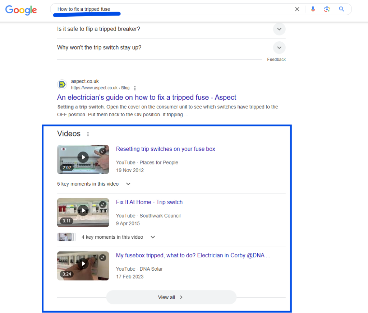Click the '9 Apr 2015' date text
Screen dimensions: 368x313
point(128,223)
